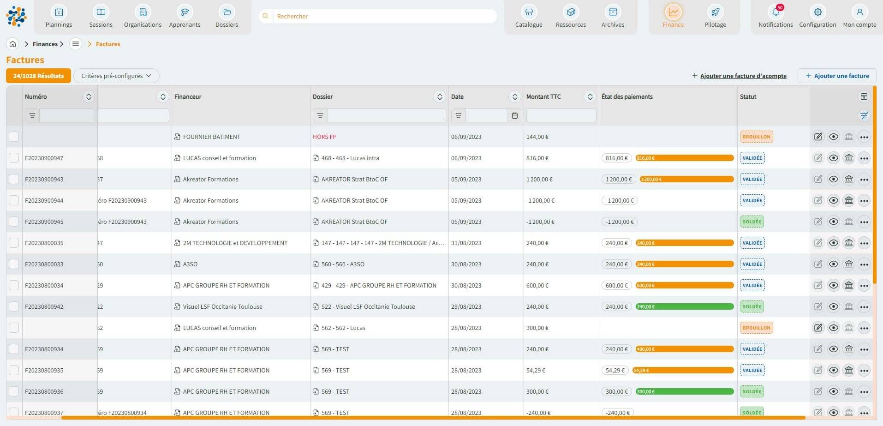Sort by the Numéro column arrows
The image size is (883, 426).
tap(89, 96)
